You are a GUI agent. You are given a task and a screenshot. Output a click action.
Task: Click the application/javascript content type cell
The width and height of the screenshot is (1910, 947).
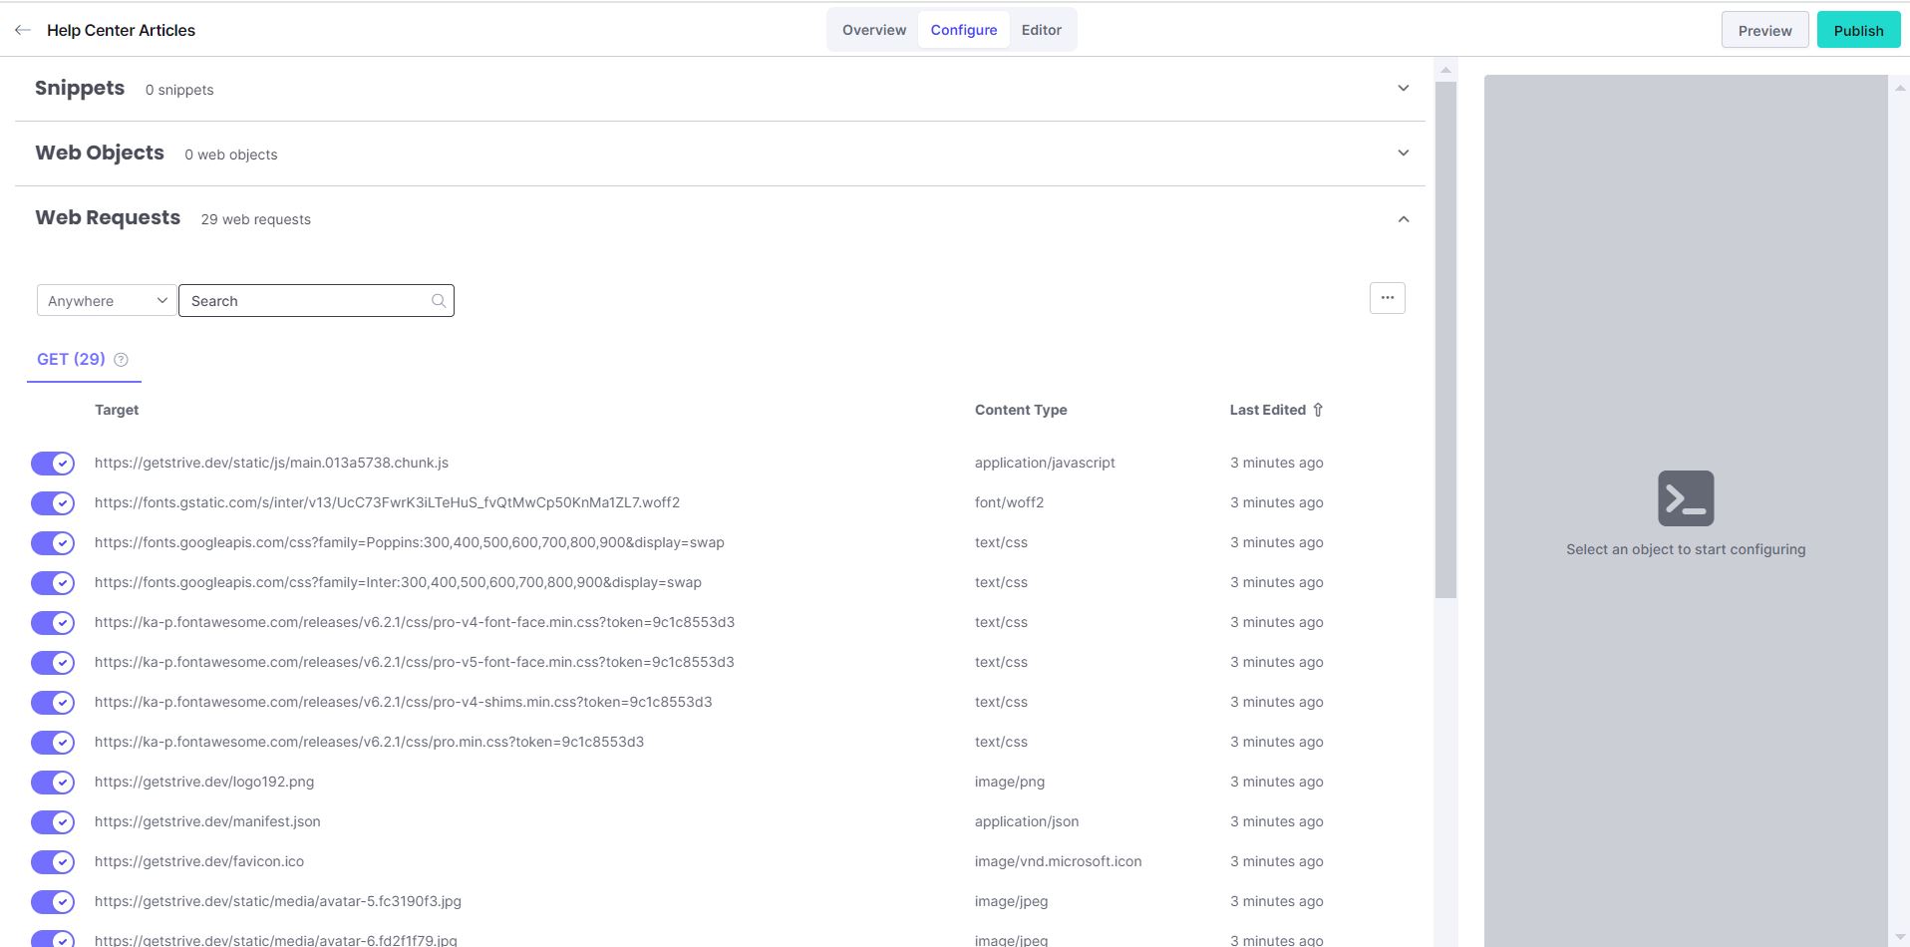click(x=1045, y=463)
